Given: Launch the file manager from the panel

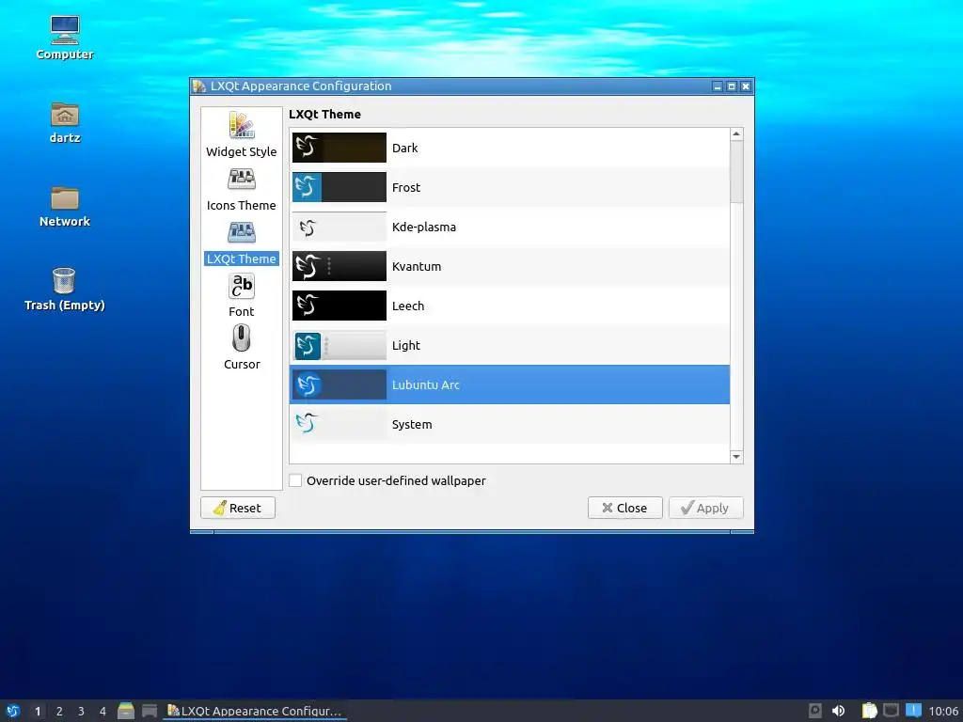Looking at the screenshot, I should (x=126, y=711).
